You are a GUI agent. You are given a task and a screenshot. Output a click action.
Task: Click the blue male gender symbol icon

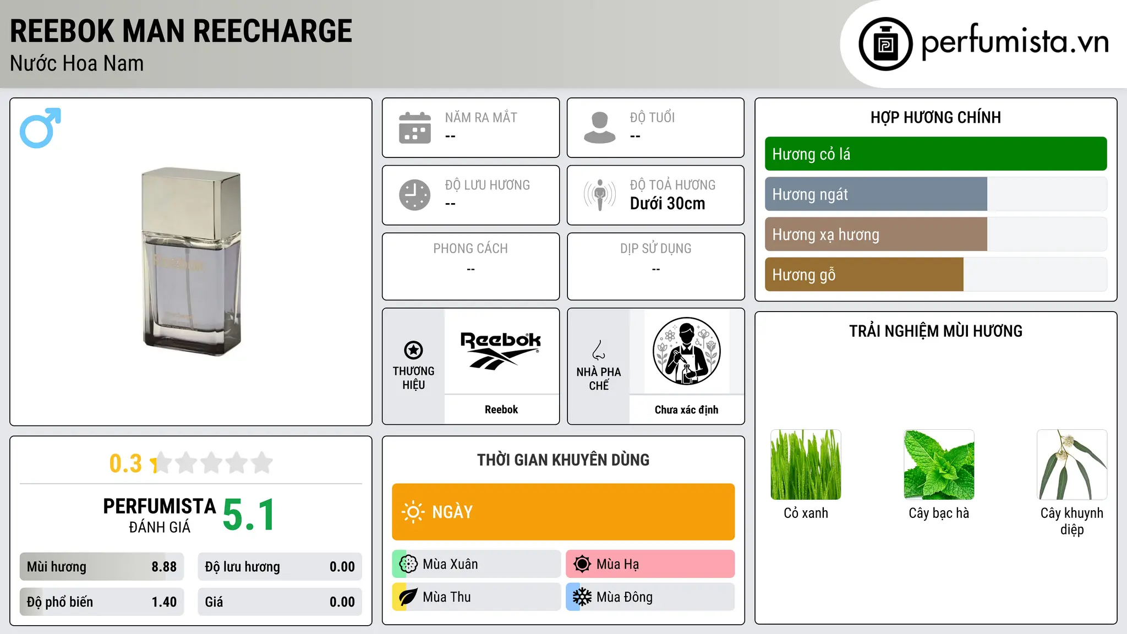pos(40,128)
